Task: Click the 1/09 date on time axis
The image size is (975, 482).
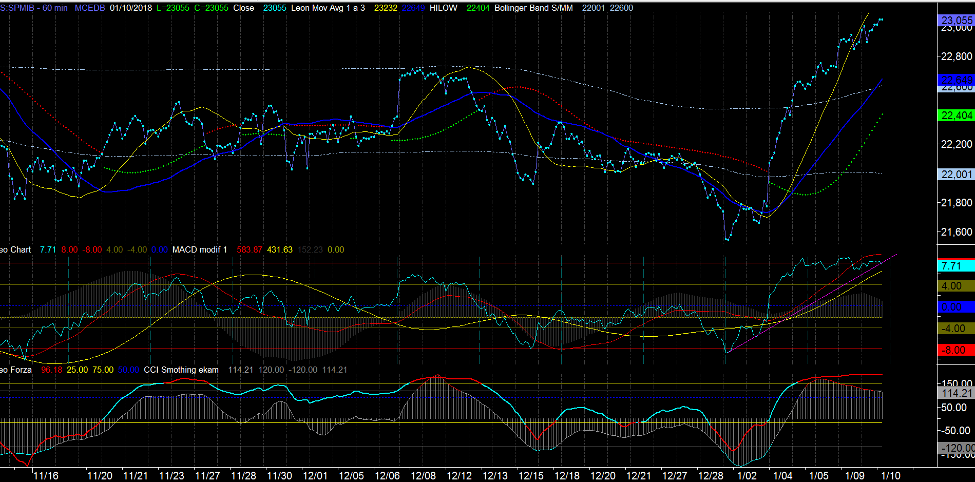Action: point(855,475)
